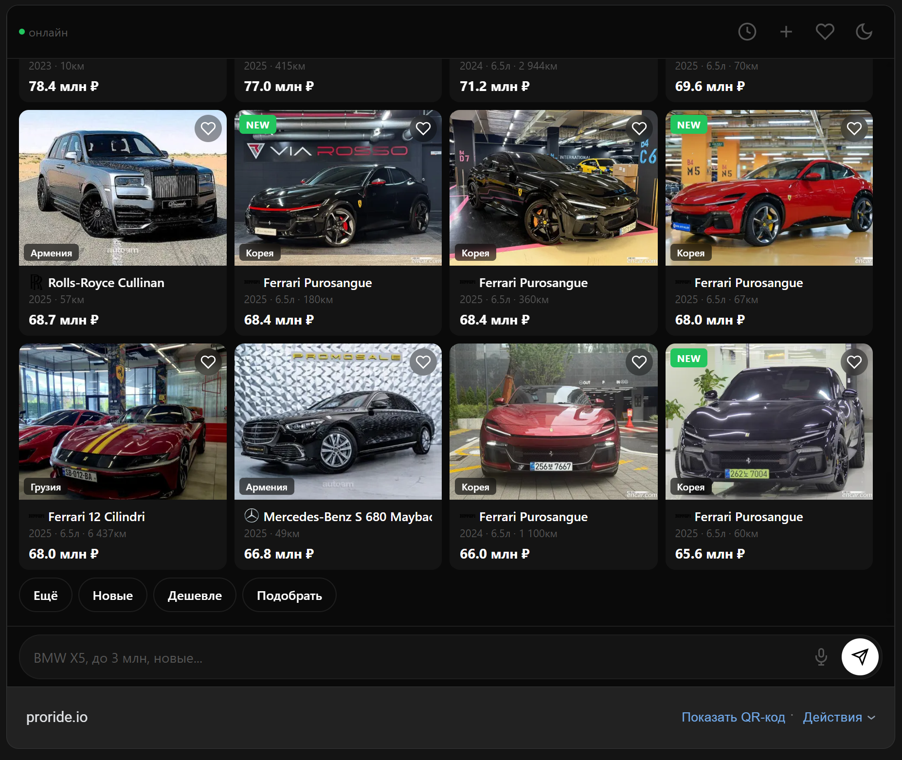Click the price 78.4 млн ₽

click(x=64, y=86)
